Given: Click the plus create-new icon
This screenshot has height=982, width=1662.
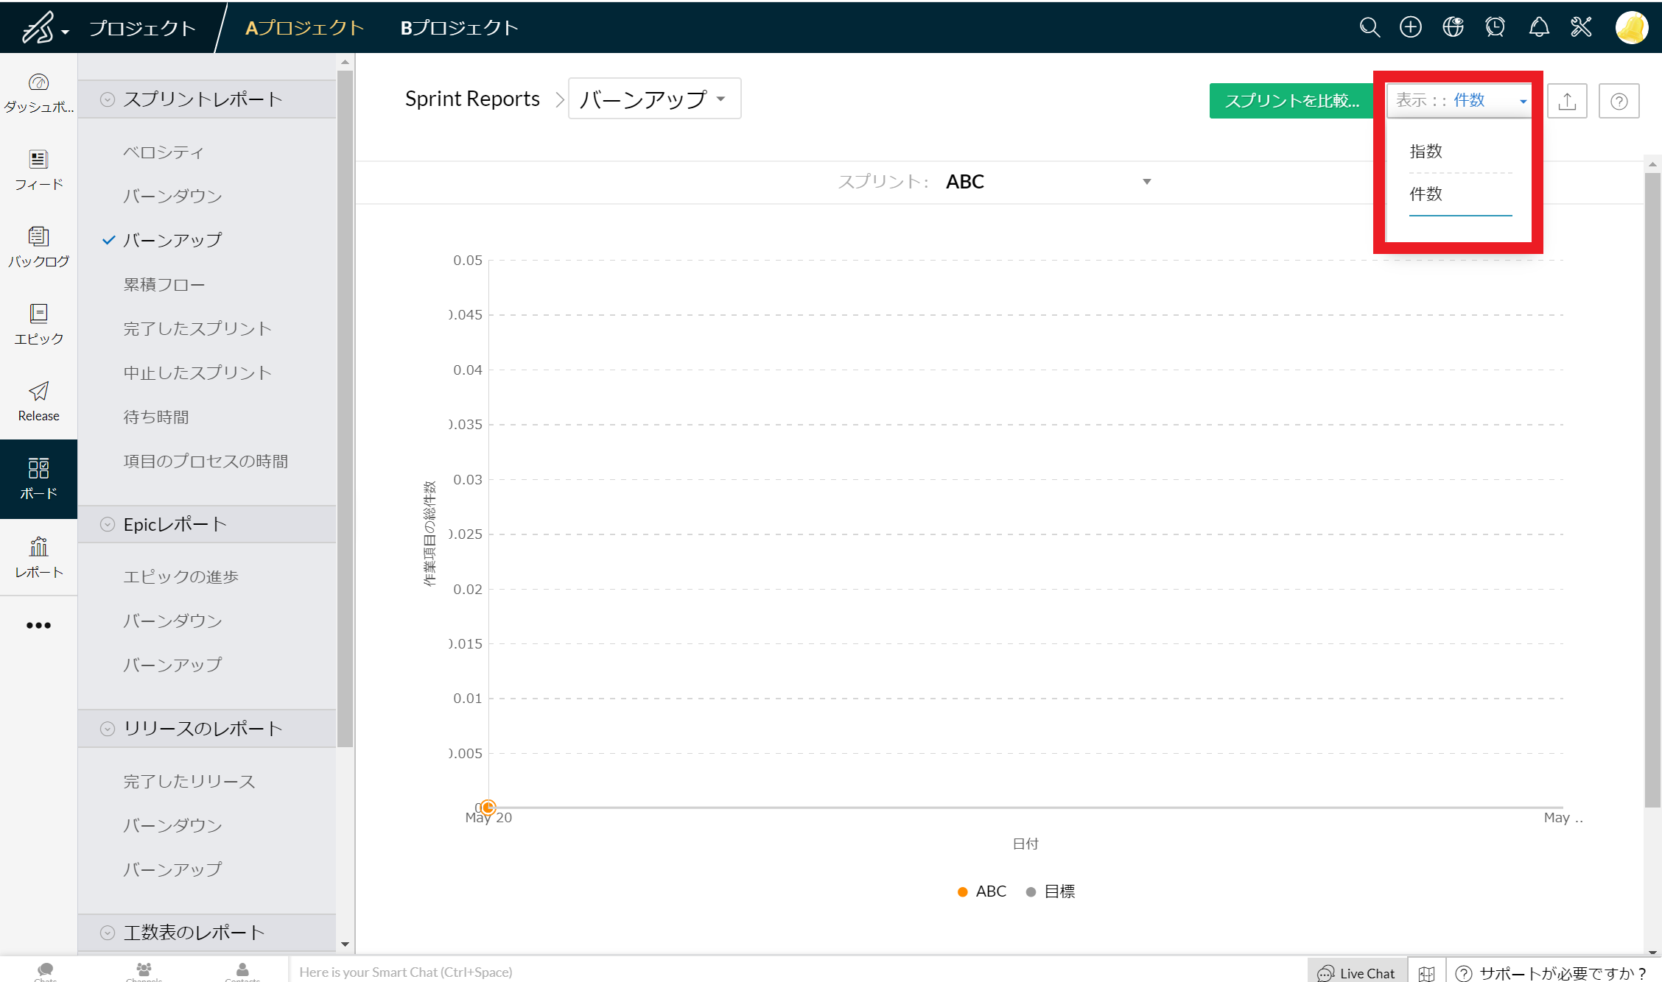Looking at the screenshot, I should click(1411, 27).
